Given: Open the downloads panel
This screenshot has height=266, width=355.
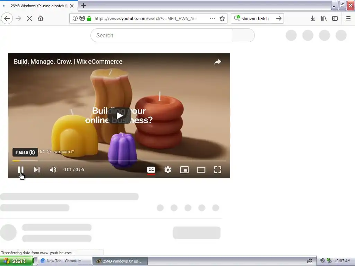Looking at the screenshot, I should click(312, 18).
